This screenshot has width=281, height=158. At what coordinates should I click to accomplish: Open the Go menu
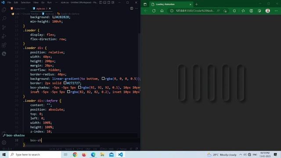[43, 3]
